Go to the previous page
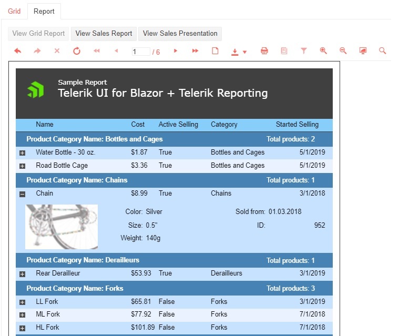399x336 pixels. (x=116, y=50)
